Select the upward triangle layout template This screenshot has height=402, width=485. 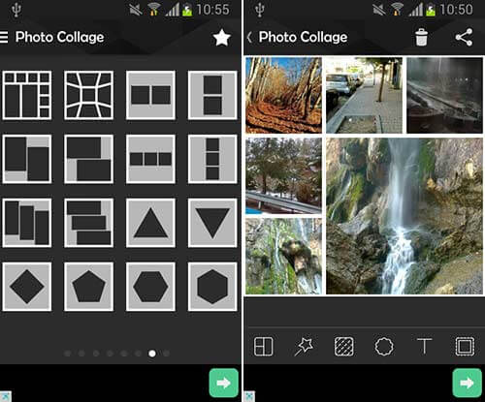150,223
